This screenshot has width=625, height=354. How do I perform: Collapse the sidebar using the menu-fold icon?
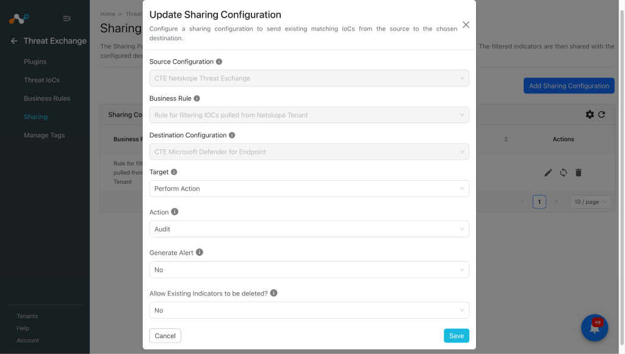click(x=67, y=18)
